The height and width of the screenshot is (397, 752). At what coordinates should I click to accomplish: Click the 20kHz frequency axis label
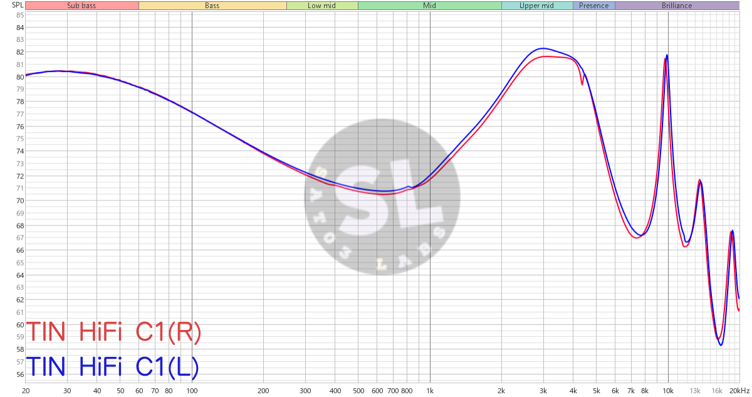[739, 391]
